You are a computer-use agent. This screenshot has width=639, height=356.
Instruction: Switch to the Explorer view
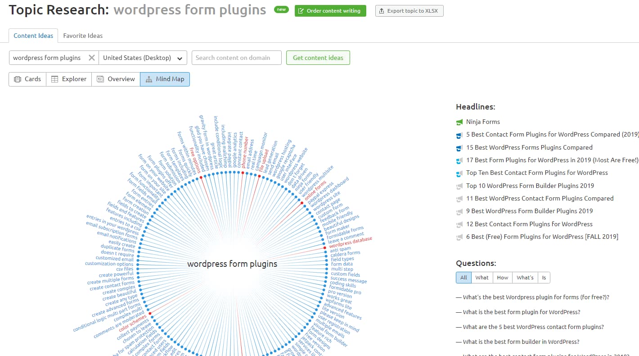(x=69, y=79)
